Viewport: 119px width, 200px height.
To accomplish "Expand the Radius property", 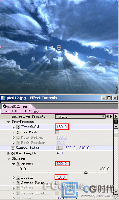I will click(x=13, y=188).
